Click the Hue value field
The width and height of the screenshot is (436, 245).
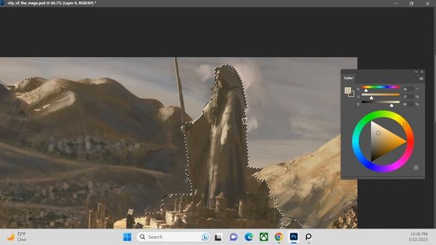pos(408,89)
